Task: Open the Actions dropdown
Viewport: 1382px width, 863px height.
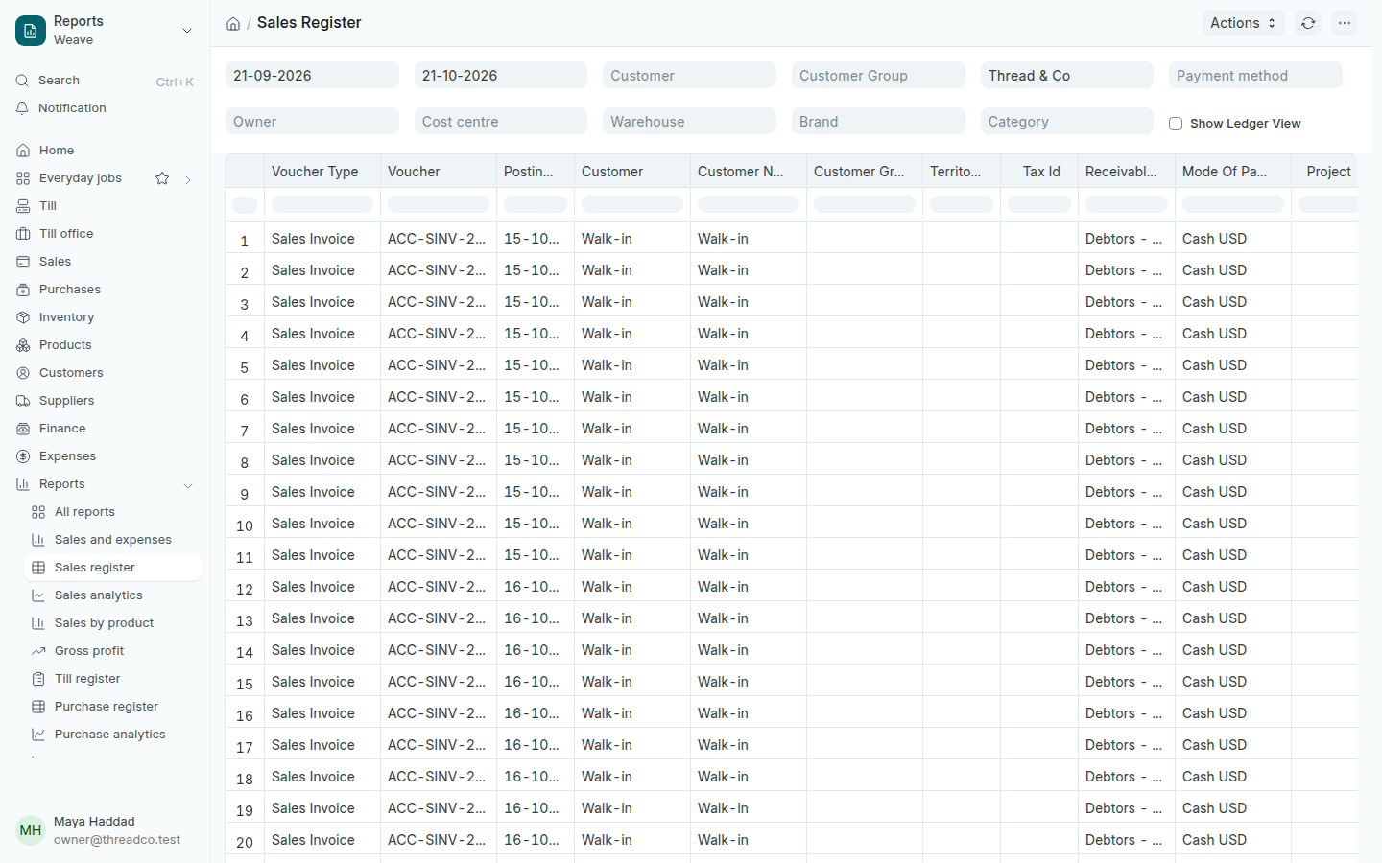Action: click(x=1243, y=23)
